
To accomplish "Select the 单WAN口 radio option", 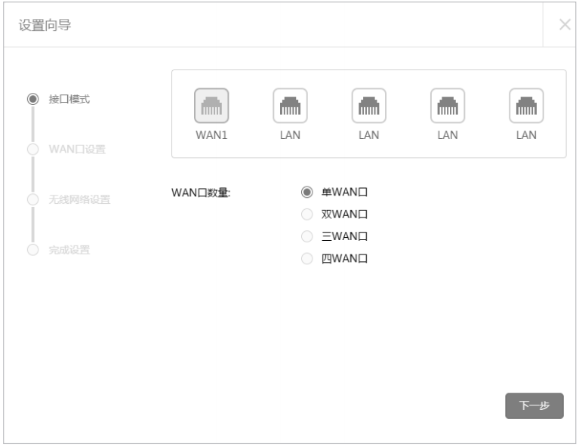I will point(307,192).
